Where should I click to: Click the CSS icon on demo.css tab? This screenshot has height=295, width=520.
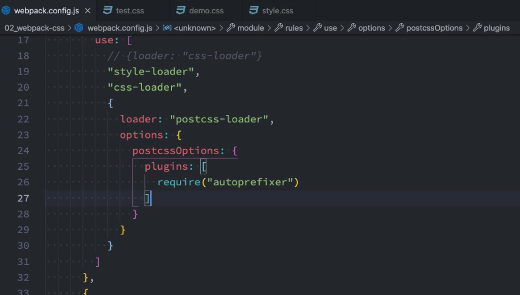(x=181, y=10)
